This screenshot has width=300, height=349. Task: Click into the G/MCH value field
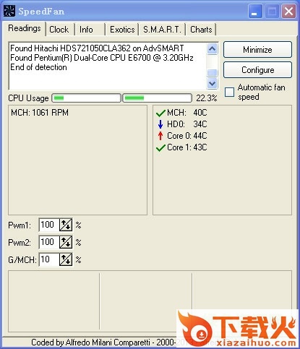pos(49,259)
